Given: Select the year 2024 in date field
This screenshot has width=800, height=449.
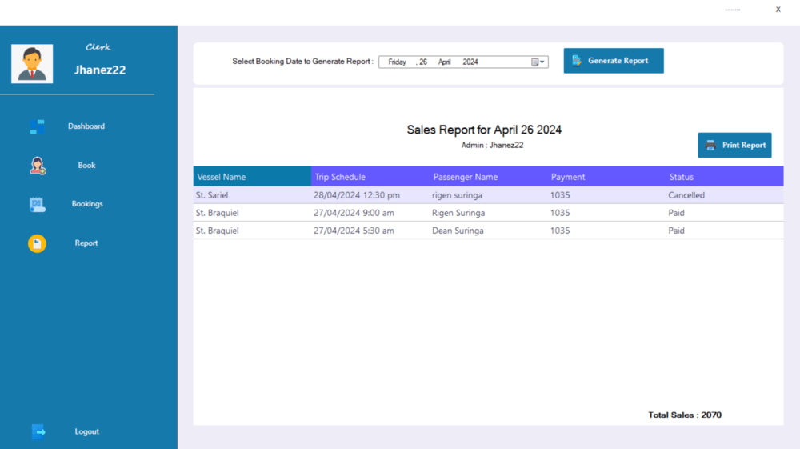Looking at the screenshot, I should [470, 62].
